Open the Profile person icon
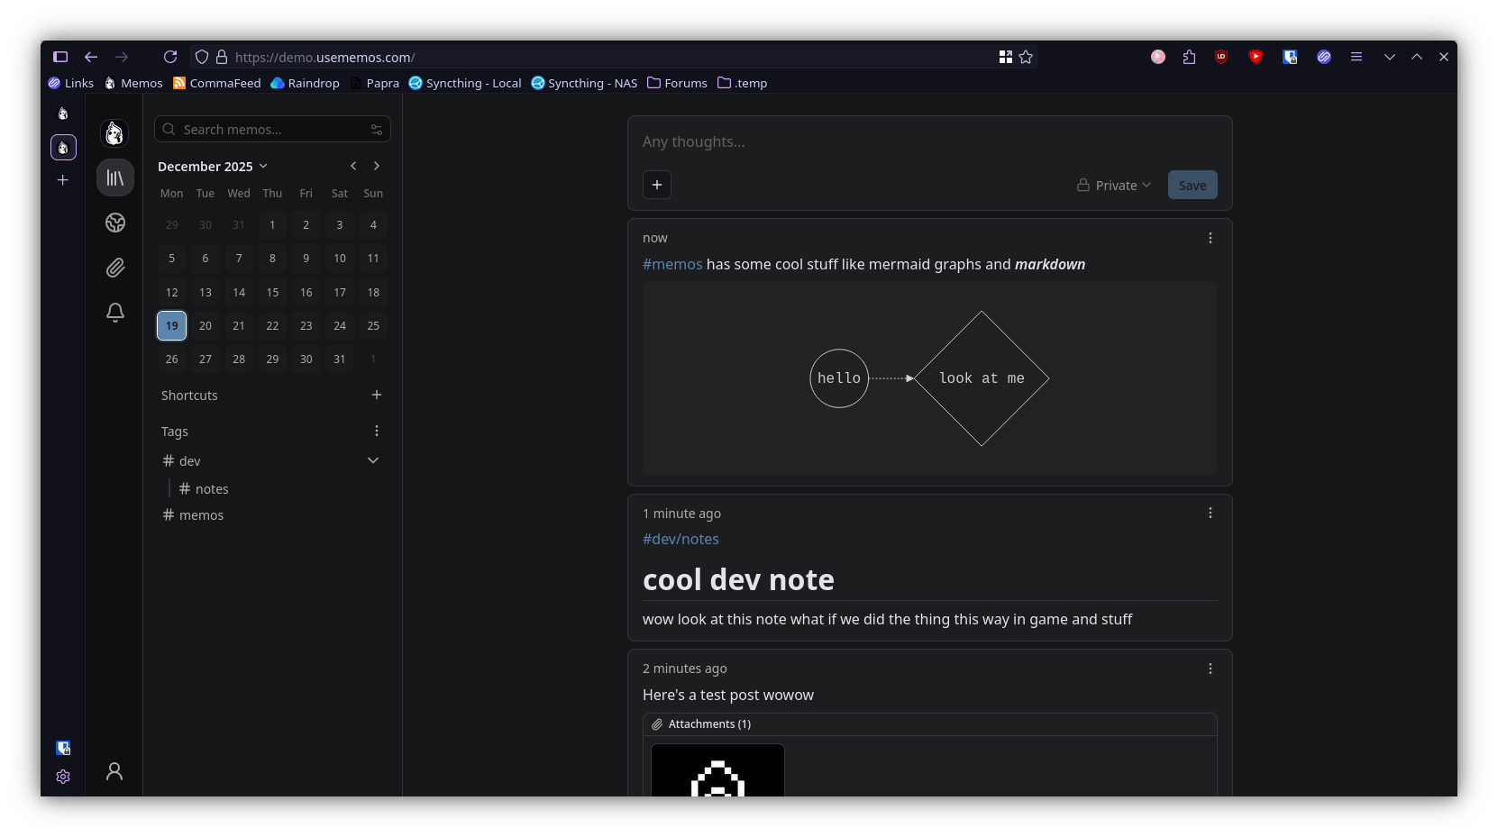Viewport: 1498px width, 837px height. [x=114, y=772]
